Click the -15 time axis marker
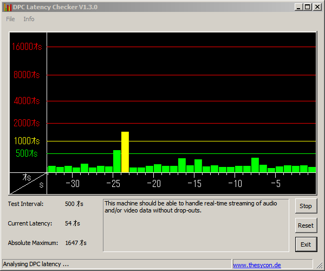This screenshot has height=271, width=325. point(194,184)
